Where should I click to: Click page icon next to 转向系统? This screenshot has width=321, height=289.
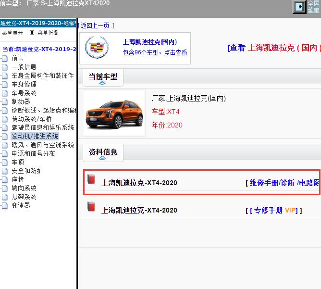(x=4, y=188)
